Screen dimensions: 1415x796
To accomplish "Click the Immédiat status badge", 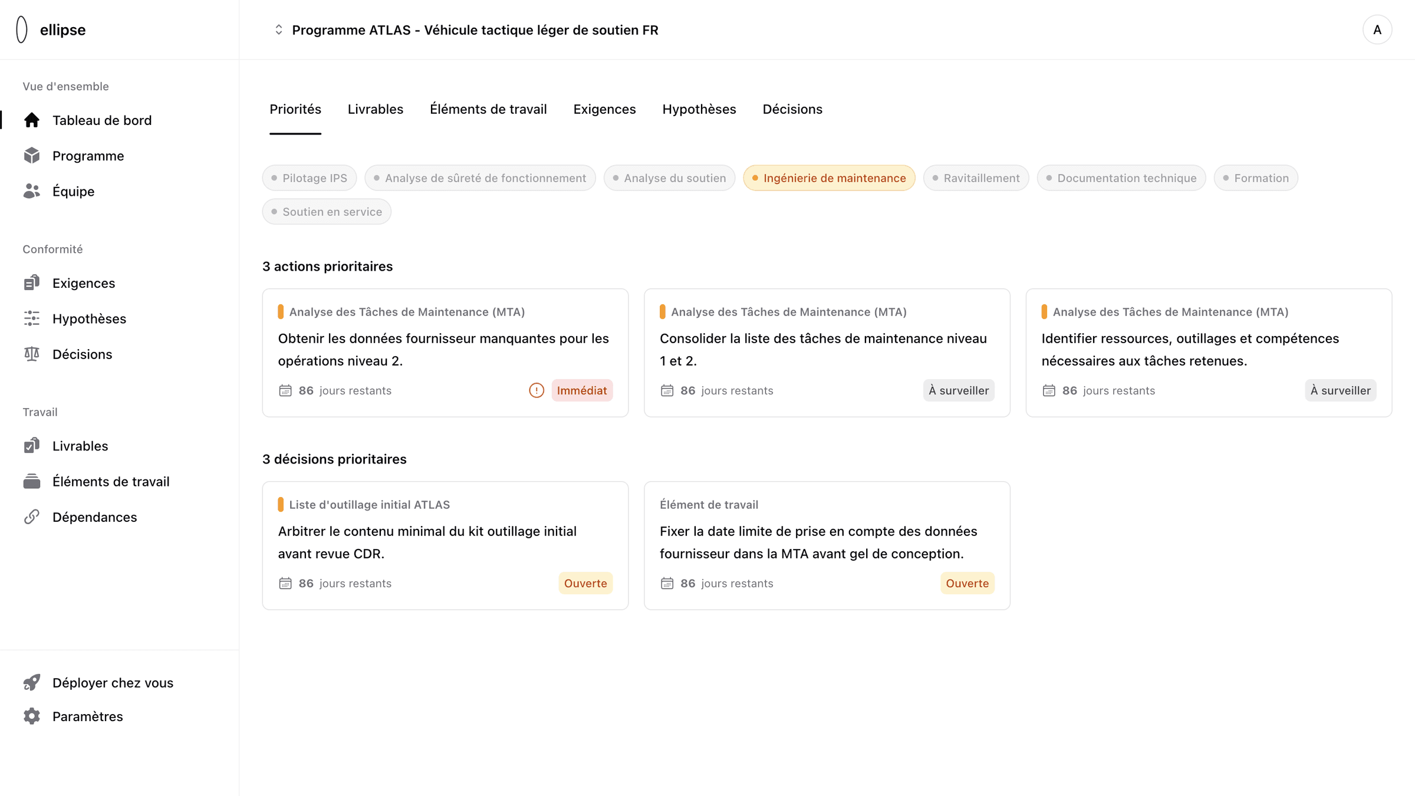I will (x=582, y=390).
